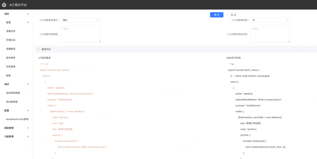Viewport: 317px width, 159px height.
Task: Collapse the 指标 menu section chevron
Action: [28, 14]
